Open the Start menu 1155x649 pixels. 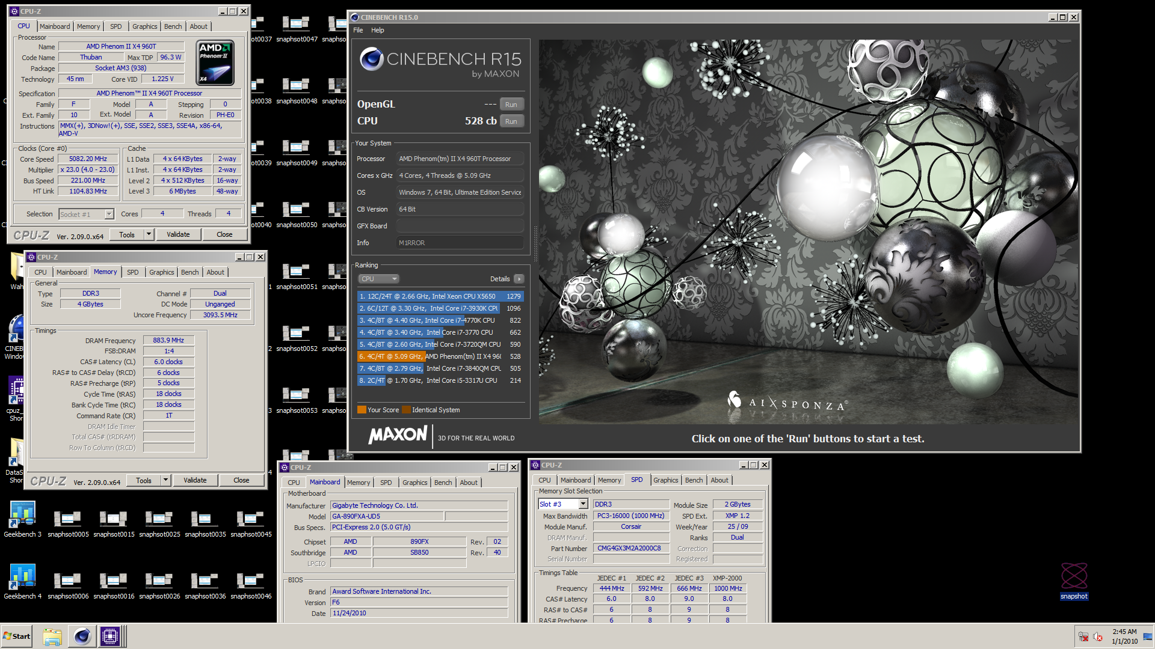pos(17,636)
